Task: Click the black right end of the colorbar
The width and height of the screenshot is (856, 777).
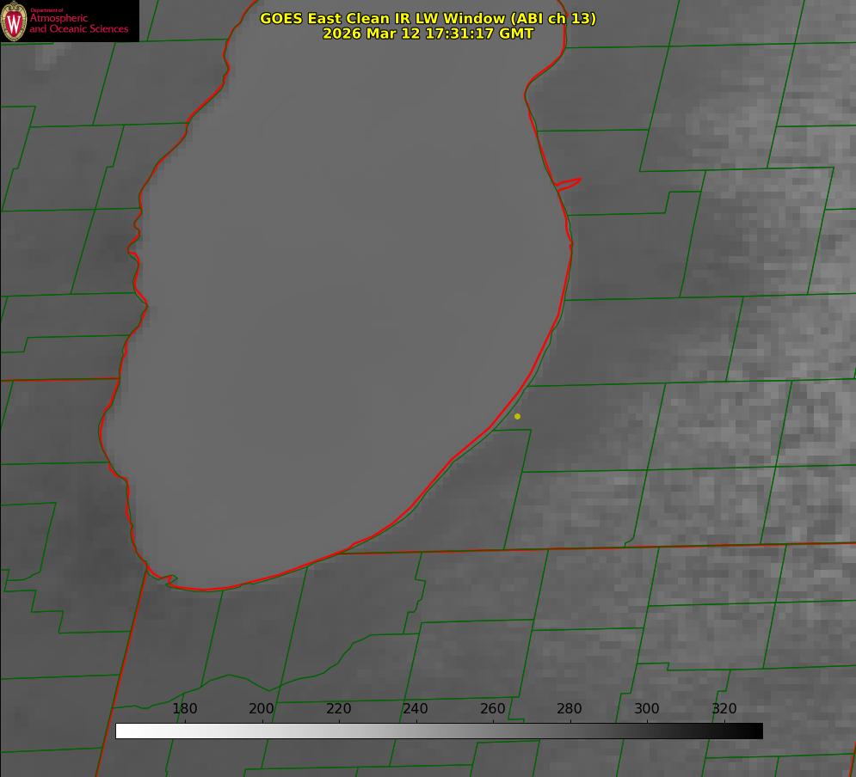Action: pos(757,731)
